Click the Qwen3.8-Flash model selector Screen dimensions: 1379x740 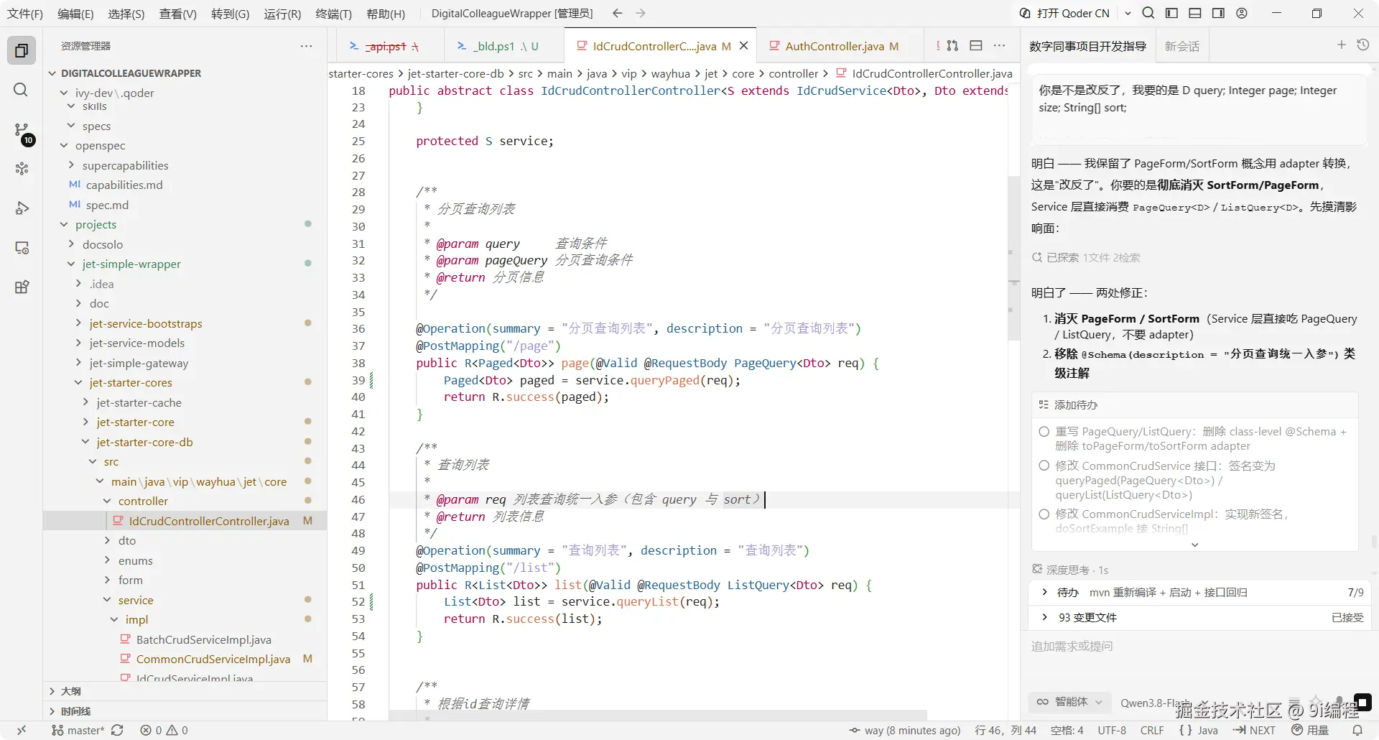[x=1154, y=703]
